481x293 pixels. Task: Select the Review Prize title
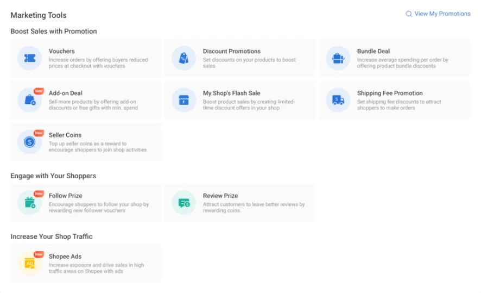click(220, 196)
